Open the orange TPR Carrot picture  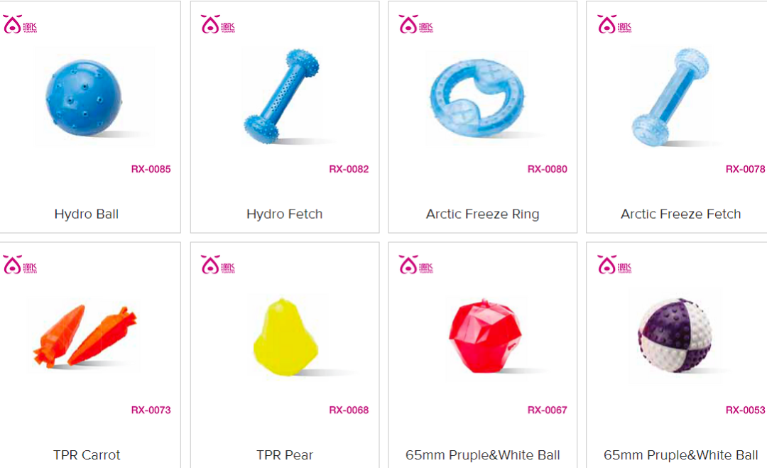85,336
